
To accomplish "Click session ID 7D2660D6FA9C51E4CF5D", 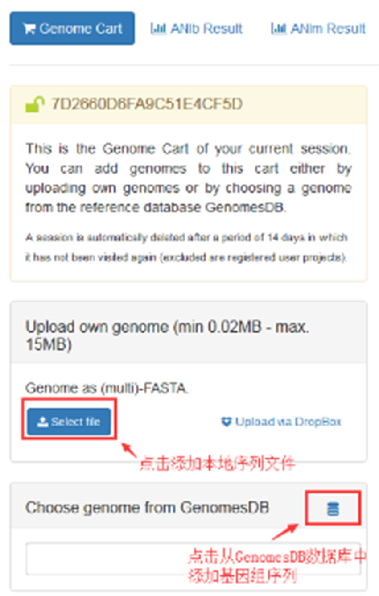I will coord(147,104).
